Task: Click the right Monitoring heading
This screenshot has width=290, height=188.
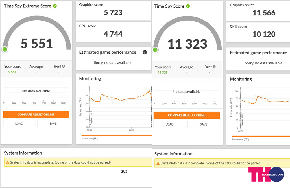Action: [241, 79]
